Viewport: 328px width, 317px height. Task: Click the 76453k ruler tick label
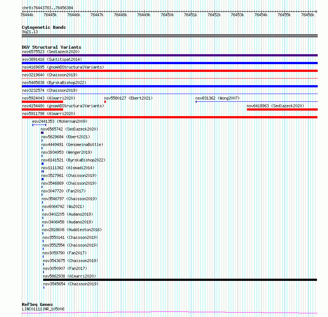[x=237, y=15]
